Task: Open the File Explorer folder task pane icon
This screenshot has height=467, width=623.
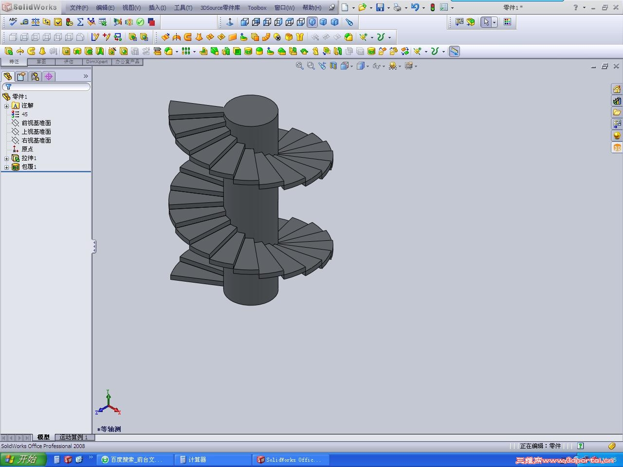Action: (x=617, y=112)
